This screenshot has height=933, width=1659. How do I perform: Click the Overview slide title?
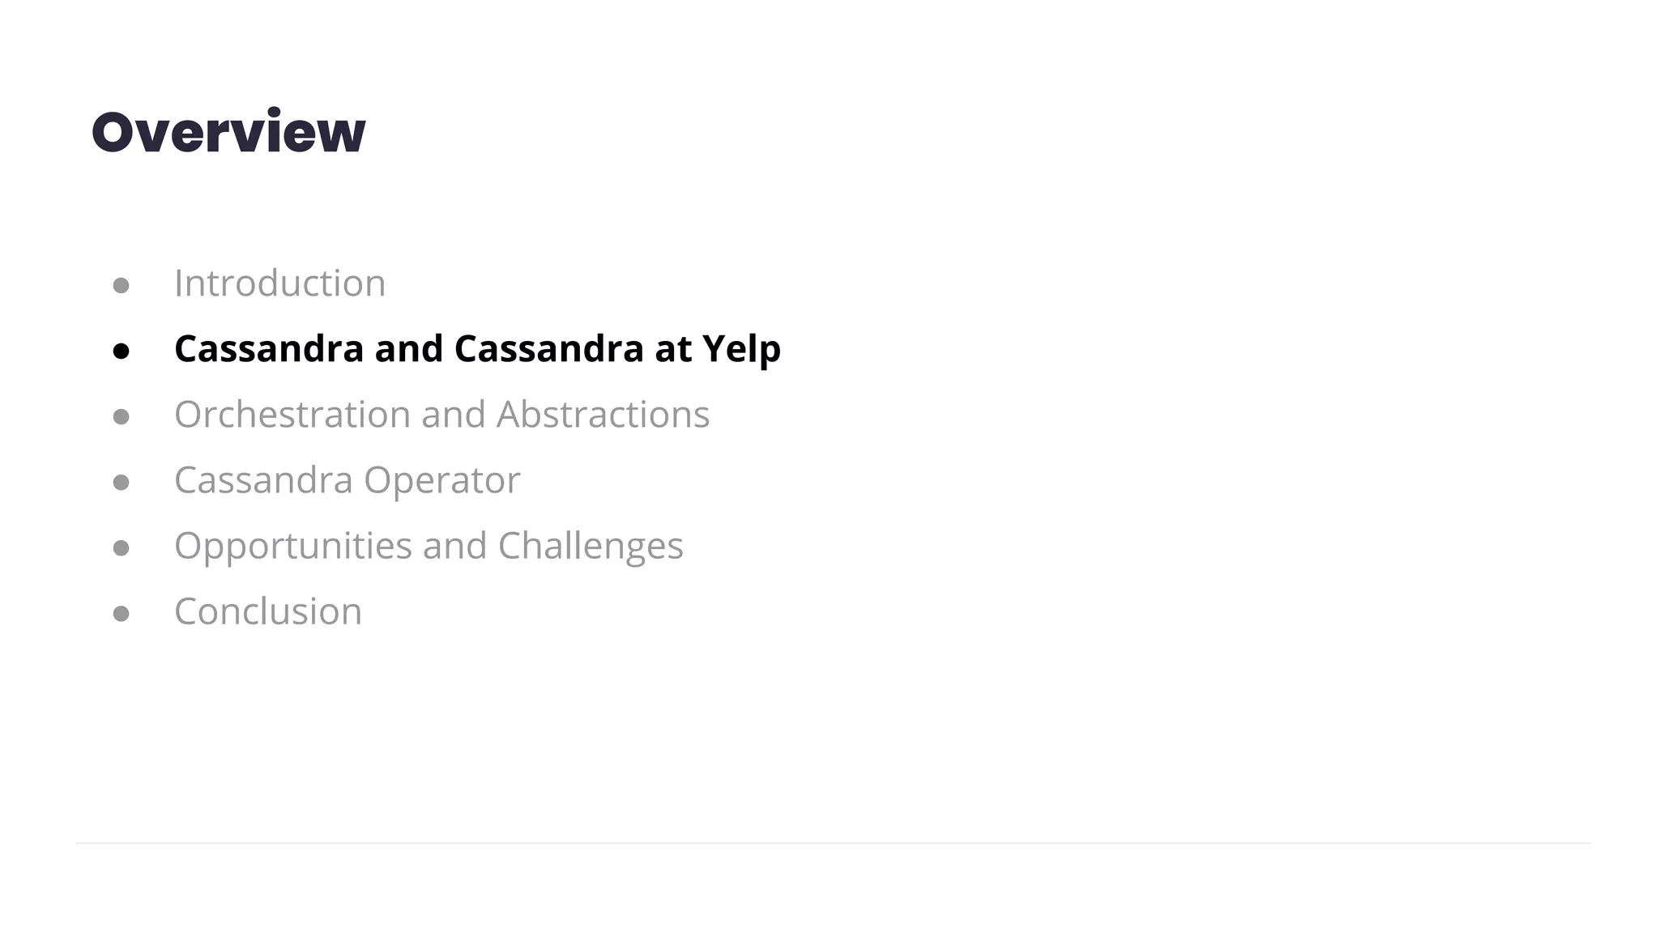point(228,131)
